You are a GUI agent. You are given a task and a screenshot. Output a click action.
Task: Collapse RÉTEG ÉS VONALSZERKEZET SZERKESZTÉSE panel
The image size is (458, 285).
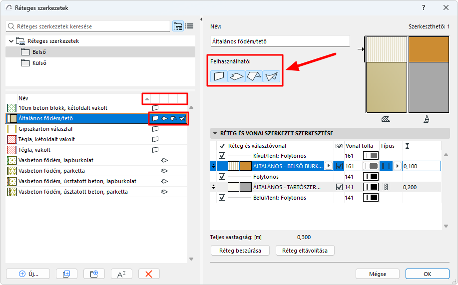pos(215,133)
